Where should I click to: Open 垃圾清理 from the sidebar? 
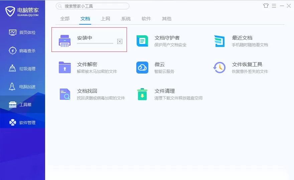tap(22, 69)
